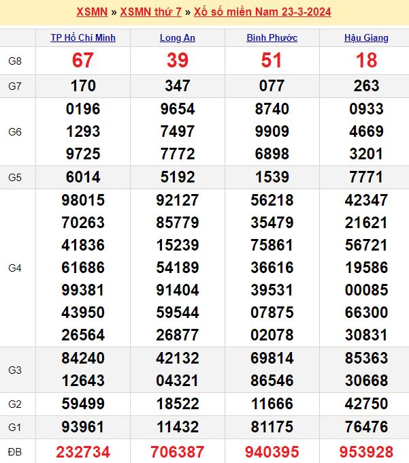Click Long An special prize 706387

coord(177,451)
